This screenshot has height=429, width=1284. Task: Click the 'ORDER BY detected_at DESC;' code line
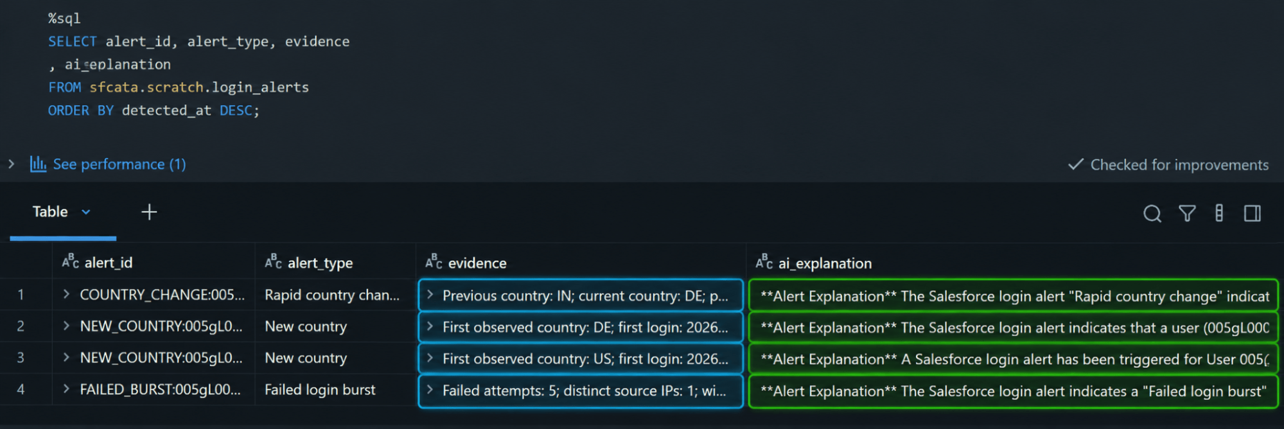click(x=154, y=110)
